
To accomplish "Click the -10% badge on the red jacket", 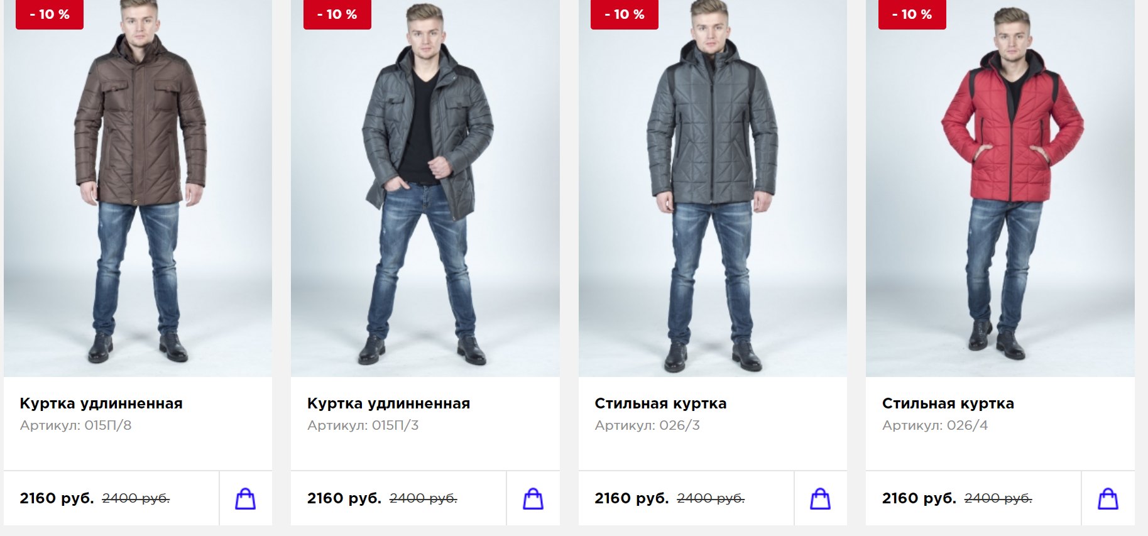I will tap(912, 14).
